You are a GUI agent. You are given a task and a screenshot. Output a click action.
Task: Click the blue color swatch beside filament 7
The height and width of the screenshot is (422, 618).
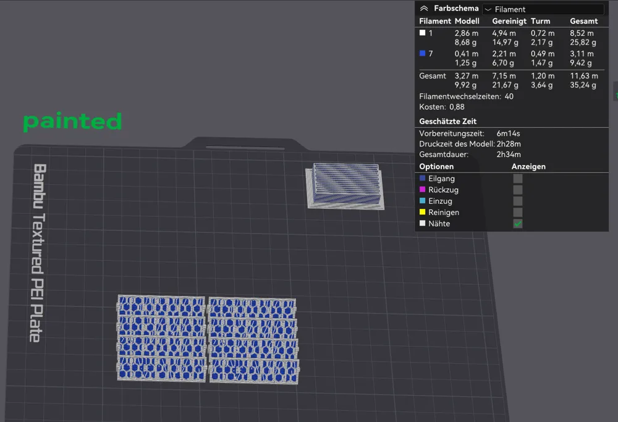click(423, 54)
